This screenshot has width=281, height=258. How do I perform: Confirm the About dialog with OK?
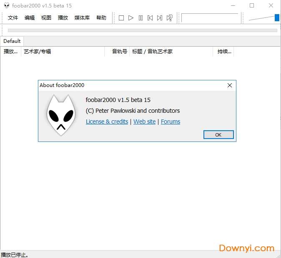(218, 135)
